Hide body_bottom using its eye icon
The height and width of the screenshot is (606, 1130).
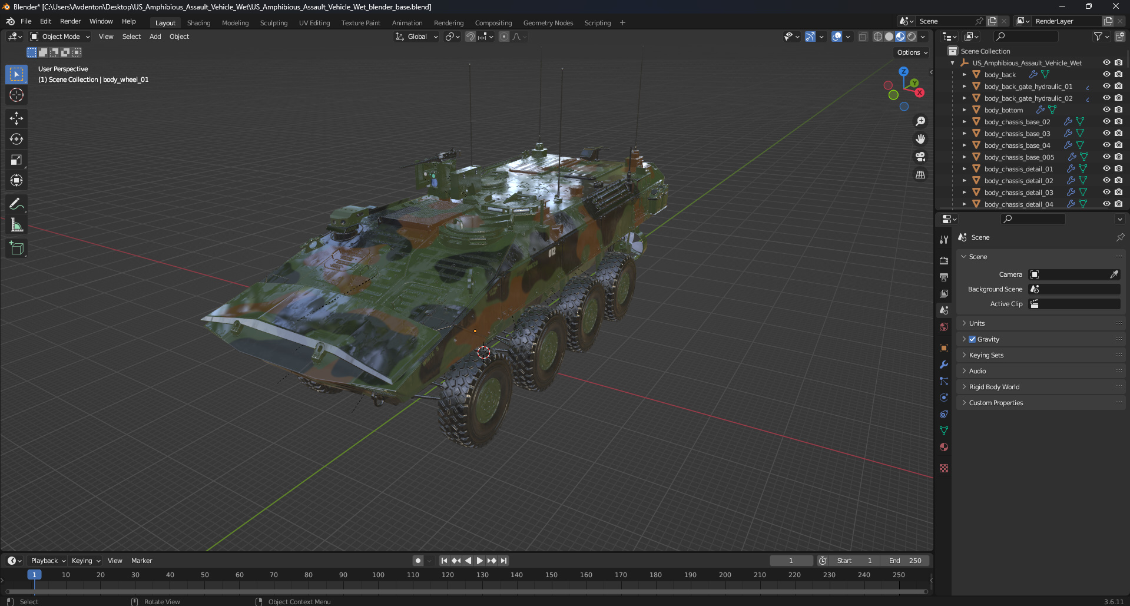(1106, 110)
